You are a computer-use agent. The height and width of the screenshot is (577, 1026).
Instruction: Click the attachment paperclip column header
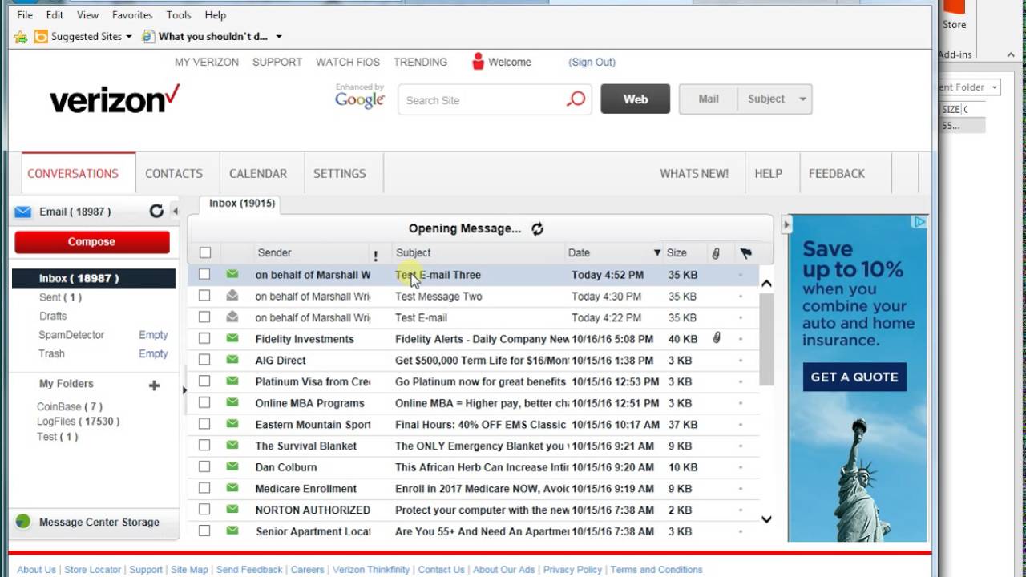coord(716,253)
